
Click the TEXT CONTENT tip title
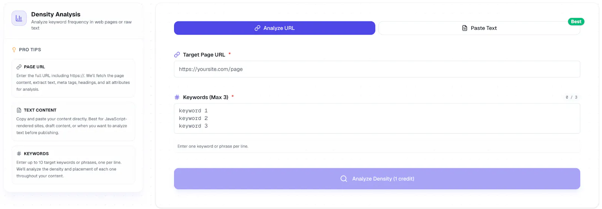click(40, 110)
